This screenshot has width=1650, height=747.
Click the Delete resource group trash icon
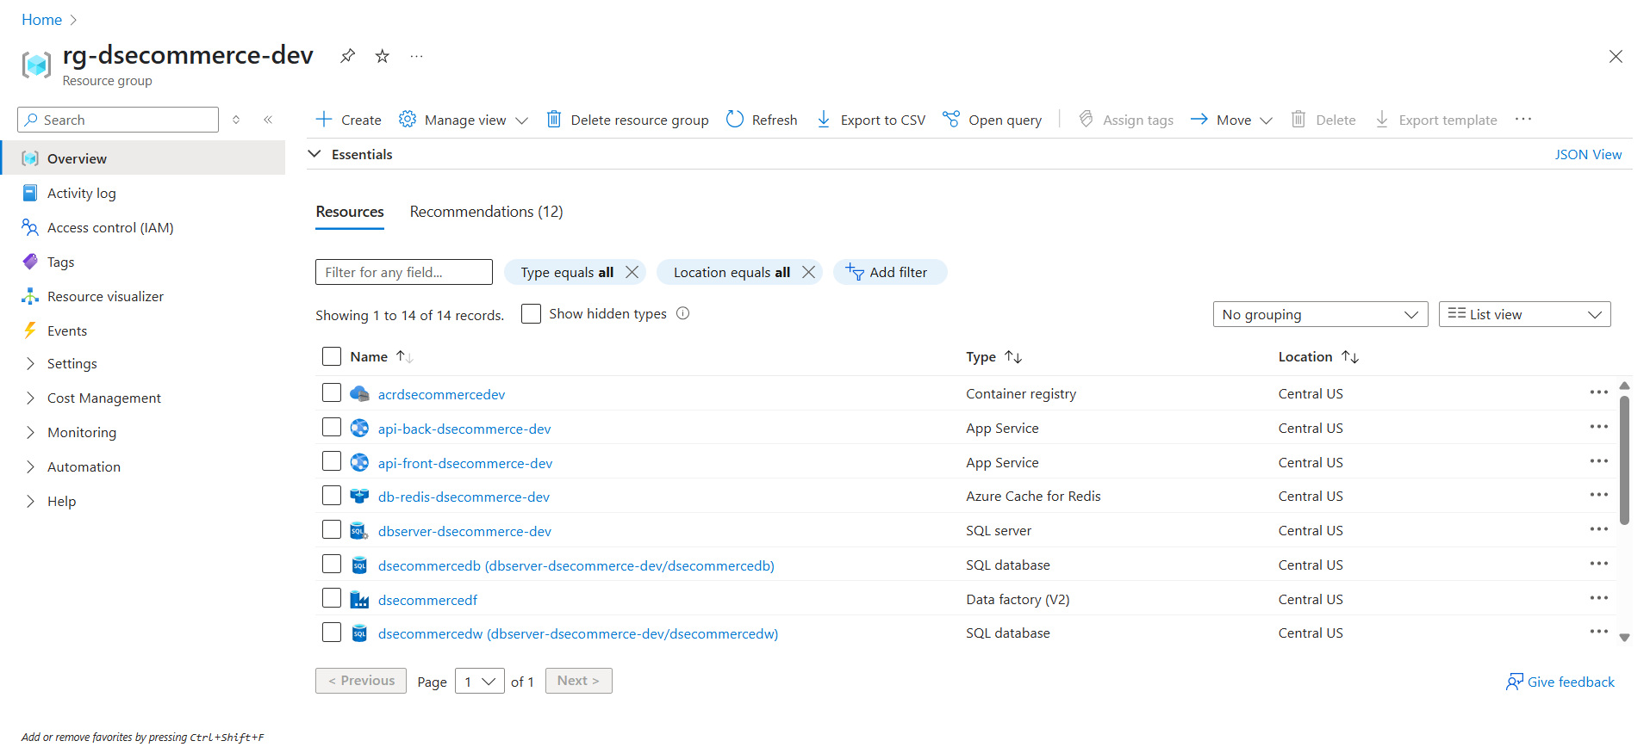tap(554, 119)
